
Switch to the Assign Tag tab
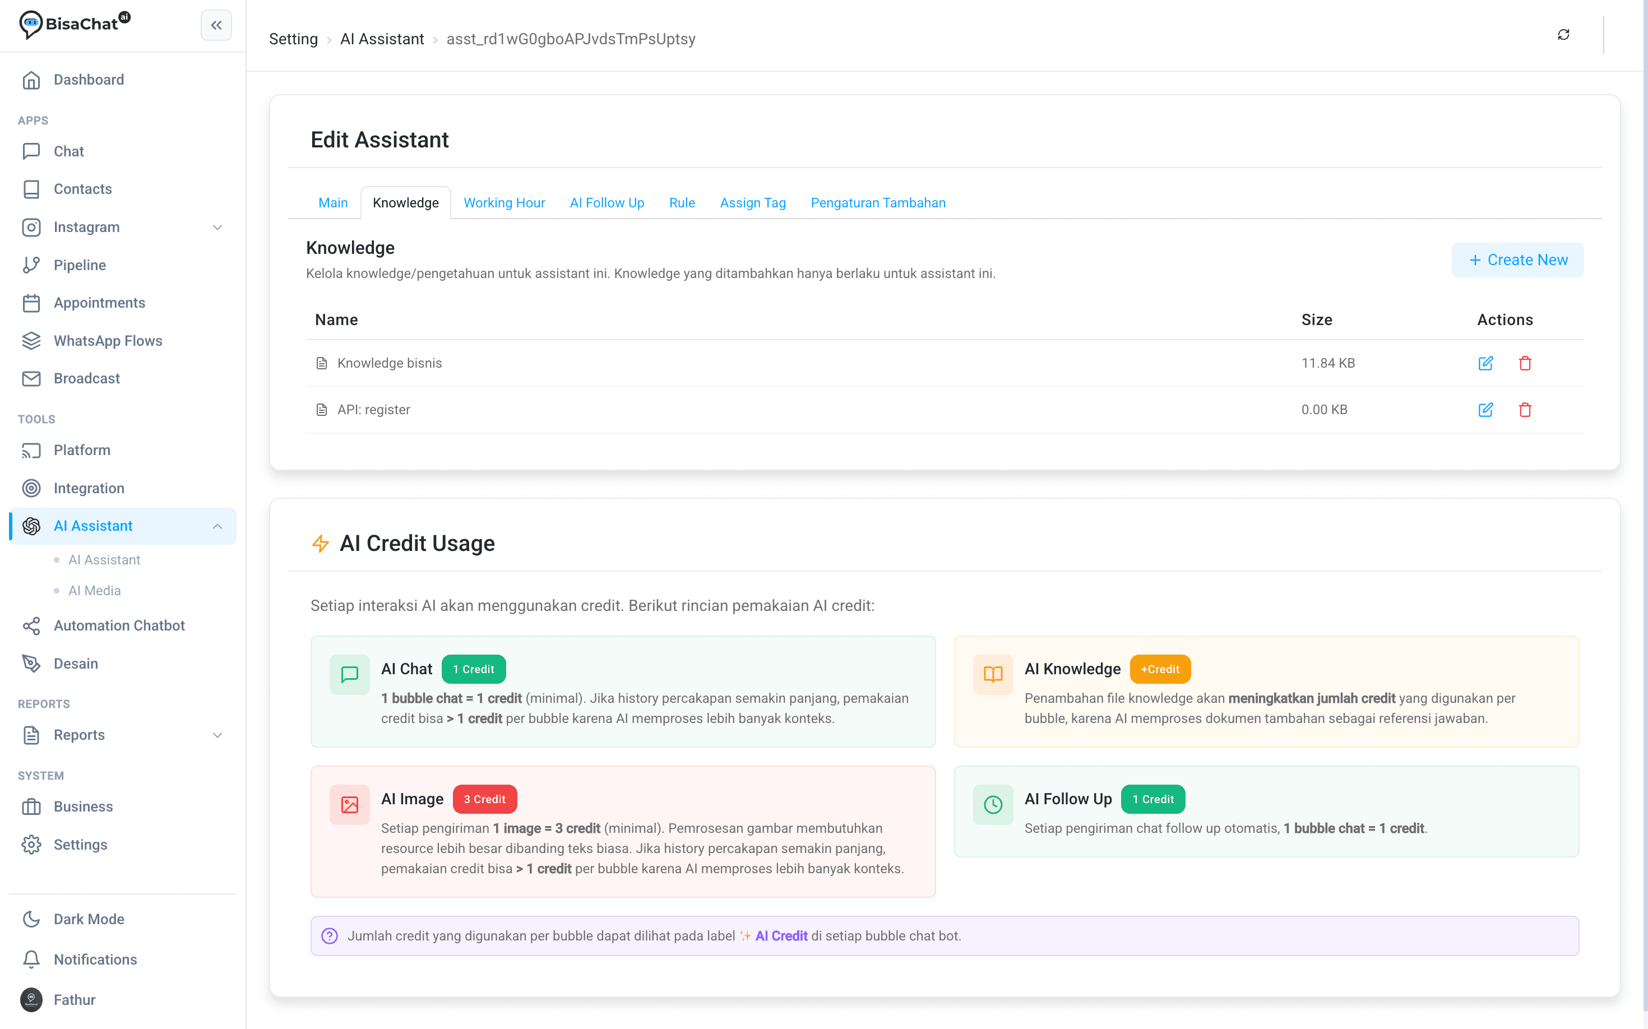[x=752, y=203]
